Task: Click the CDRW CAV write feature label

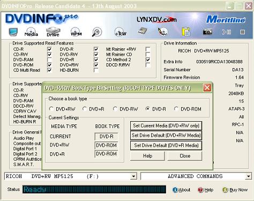Action: 25,111
